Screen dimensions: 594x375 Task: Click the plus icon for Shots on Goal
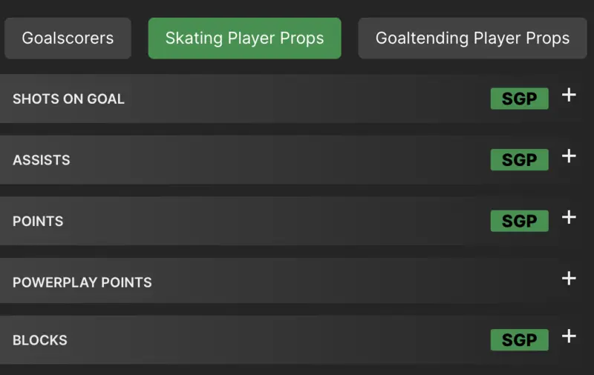pyautogui.click(x=569, y=95)
